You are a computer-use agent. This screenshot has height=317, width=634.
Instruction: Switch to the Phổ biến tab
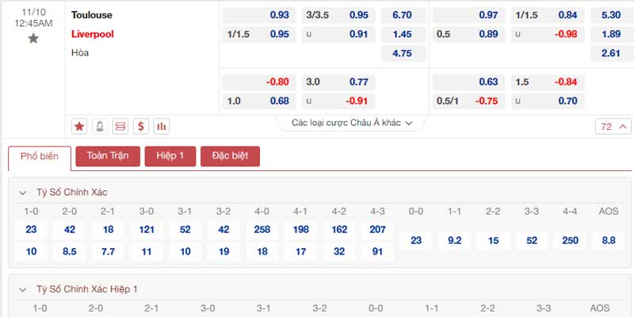click(x=40, y=157)
